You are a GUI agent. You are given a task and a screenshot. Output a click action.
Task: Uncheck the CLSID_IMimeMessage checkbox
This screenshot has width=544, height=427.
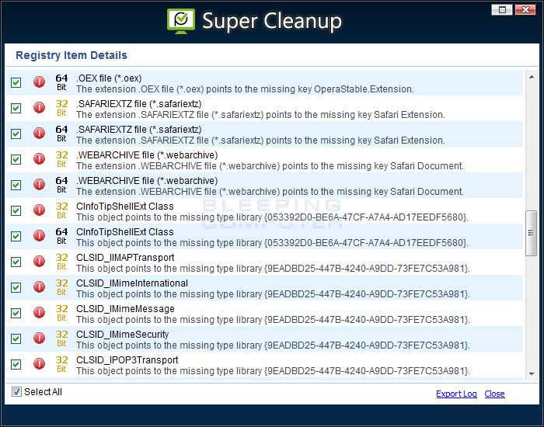click(x=16, y=314)
